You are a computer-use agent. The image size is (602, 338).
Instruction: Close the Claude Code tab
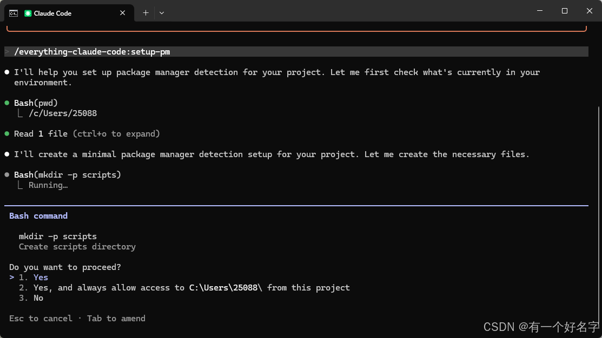[122, 13]
